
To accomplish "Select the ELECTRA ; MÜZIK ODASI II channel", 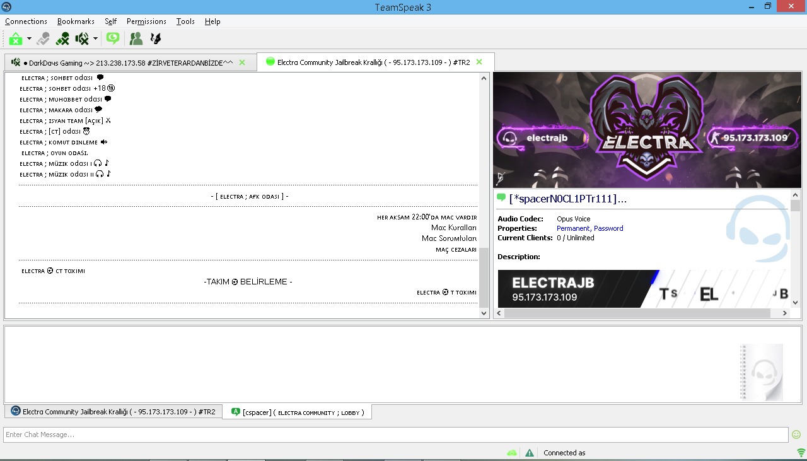I will click(66, 175).
